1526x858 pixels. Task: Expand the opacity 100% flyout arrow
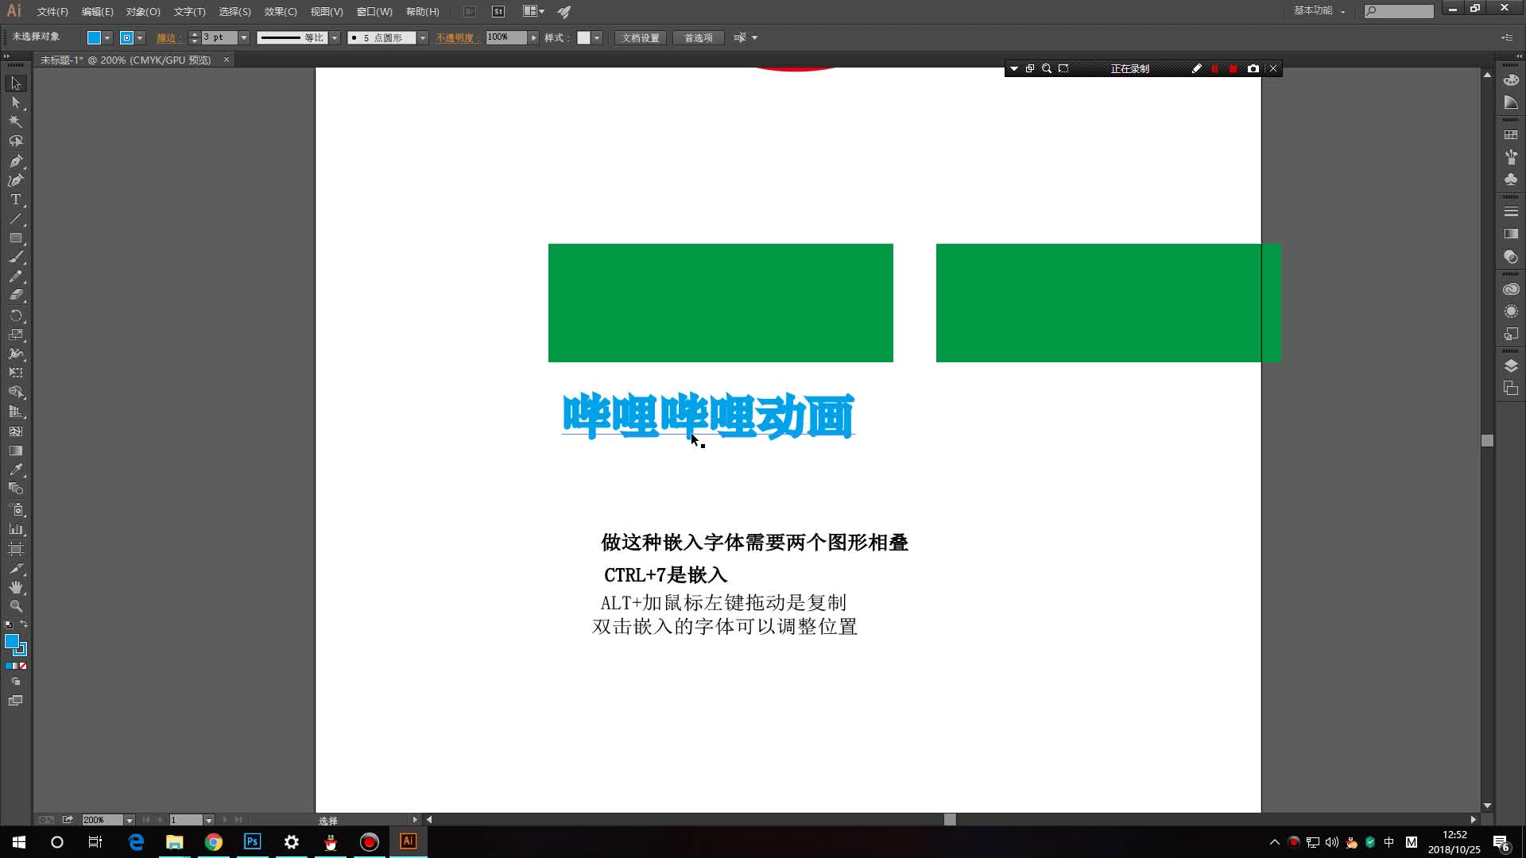(533, 38)
